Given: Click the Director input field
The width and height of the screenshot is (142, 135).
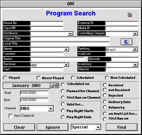Looking at the screenshot, I should coord(122,70).
